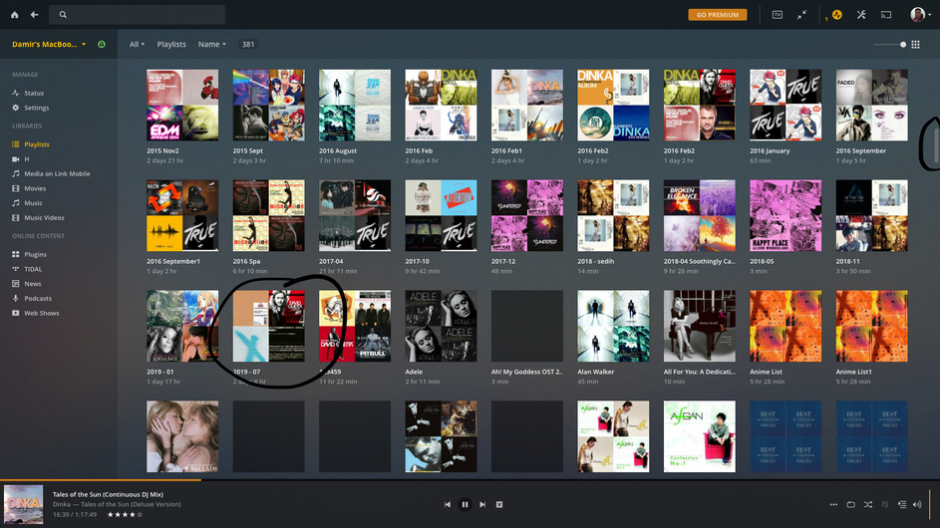
Task: Open the Anime List playlist cover
Action: (x=785, y=326)
